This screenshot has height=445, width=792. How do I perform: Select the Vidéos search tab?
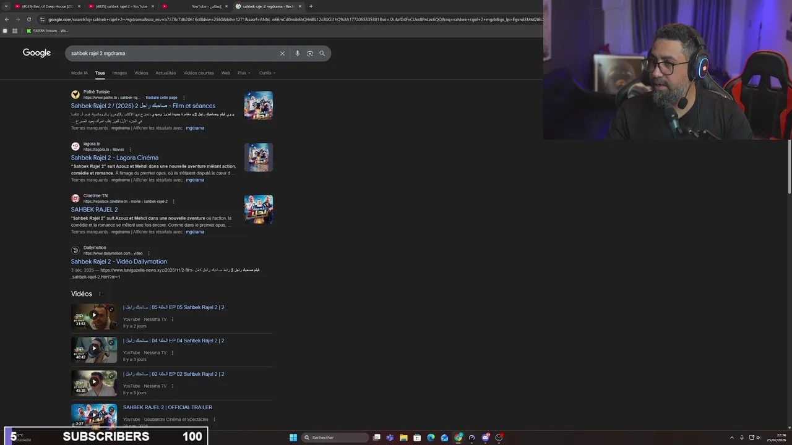pos(141,73)
